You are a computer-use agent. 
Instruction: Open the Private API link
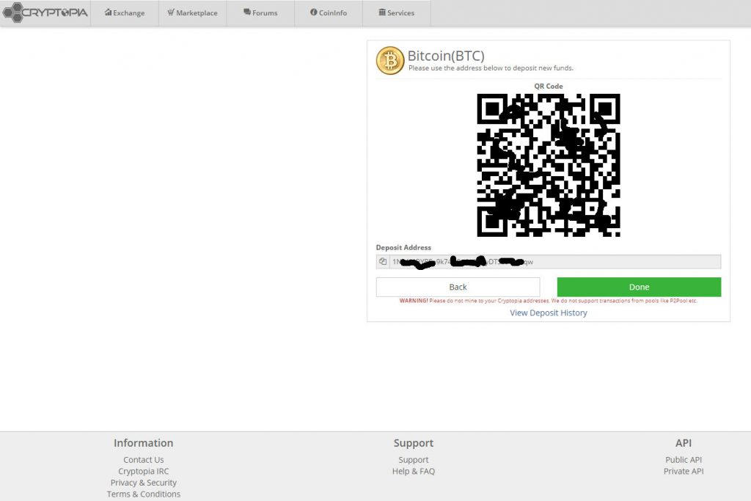point(684,472)
